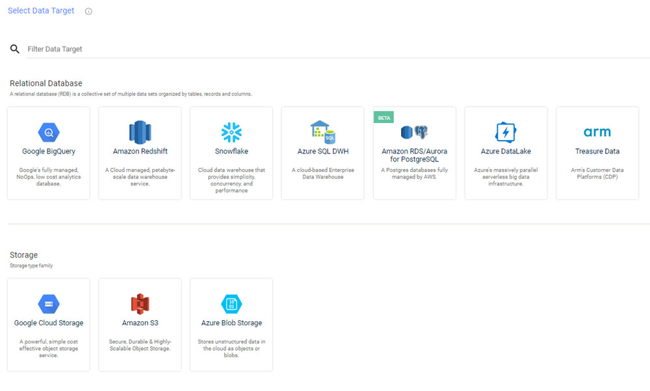650x391 pixels.
Task: Click the 'Storage type family' subtitle
Action: click(x=31, y=265)
